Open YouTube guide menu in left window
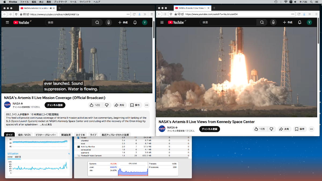The width and height of the screenshot is (322, 181). (7, 23)
